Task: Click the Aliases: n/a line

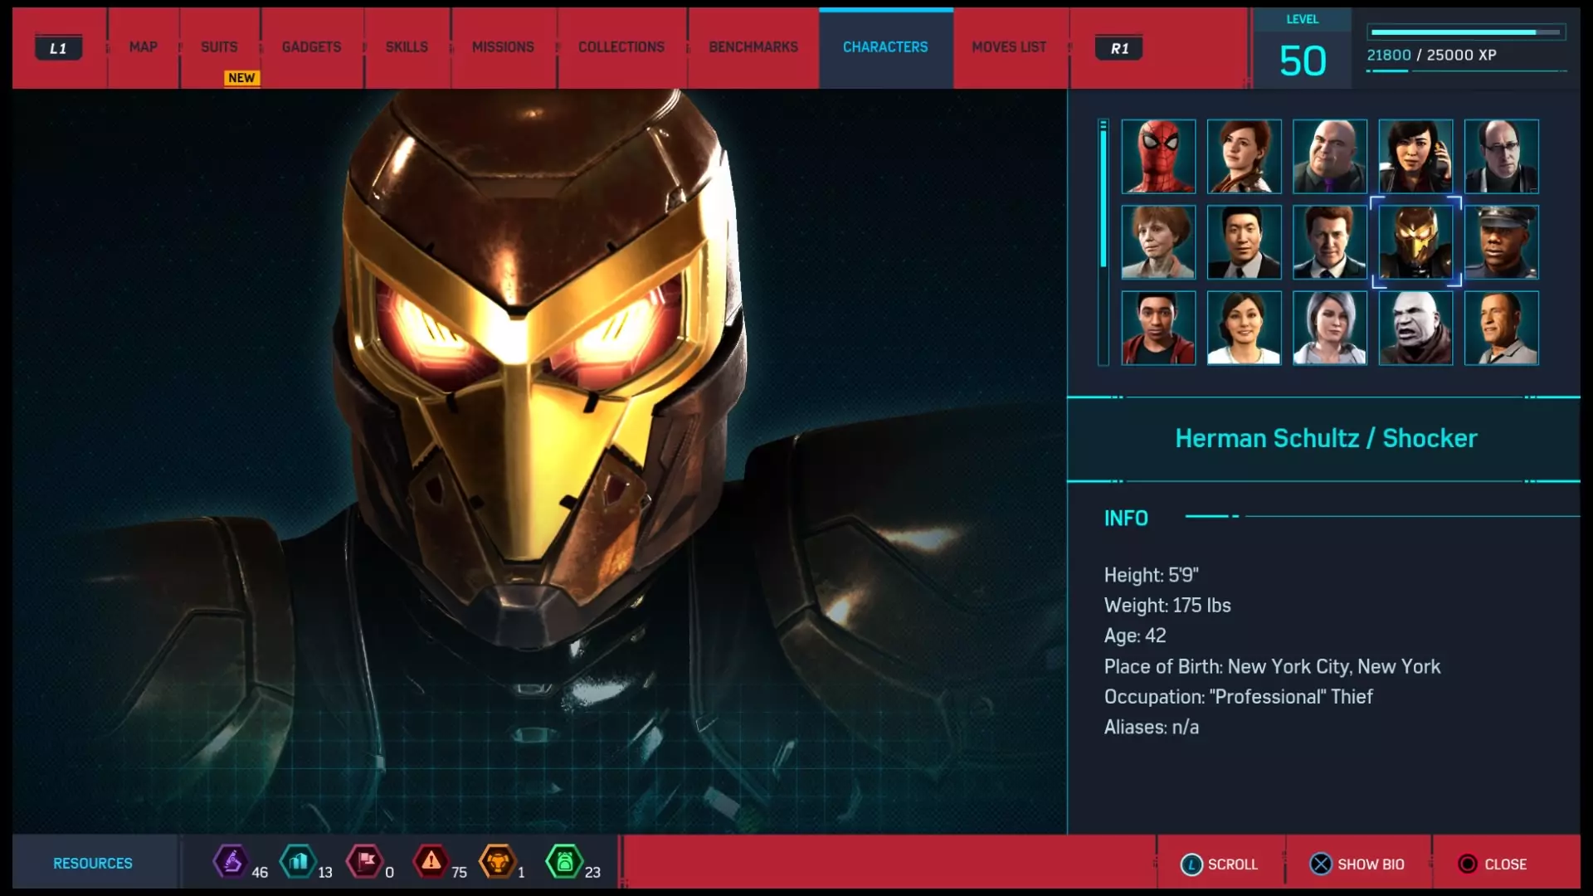Action: (x=1151, y=728)
